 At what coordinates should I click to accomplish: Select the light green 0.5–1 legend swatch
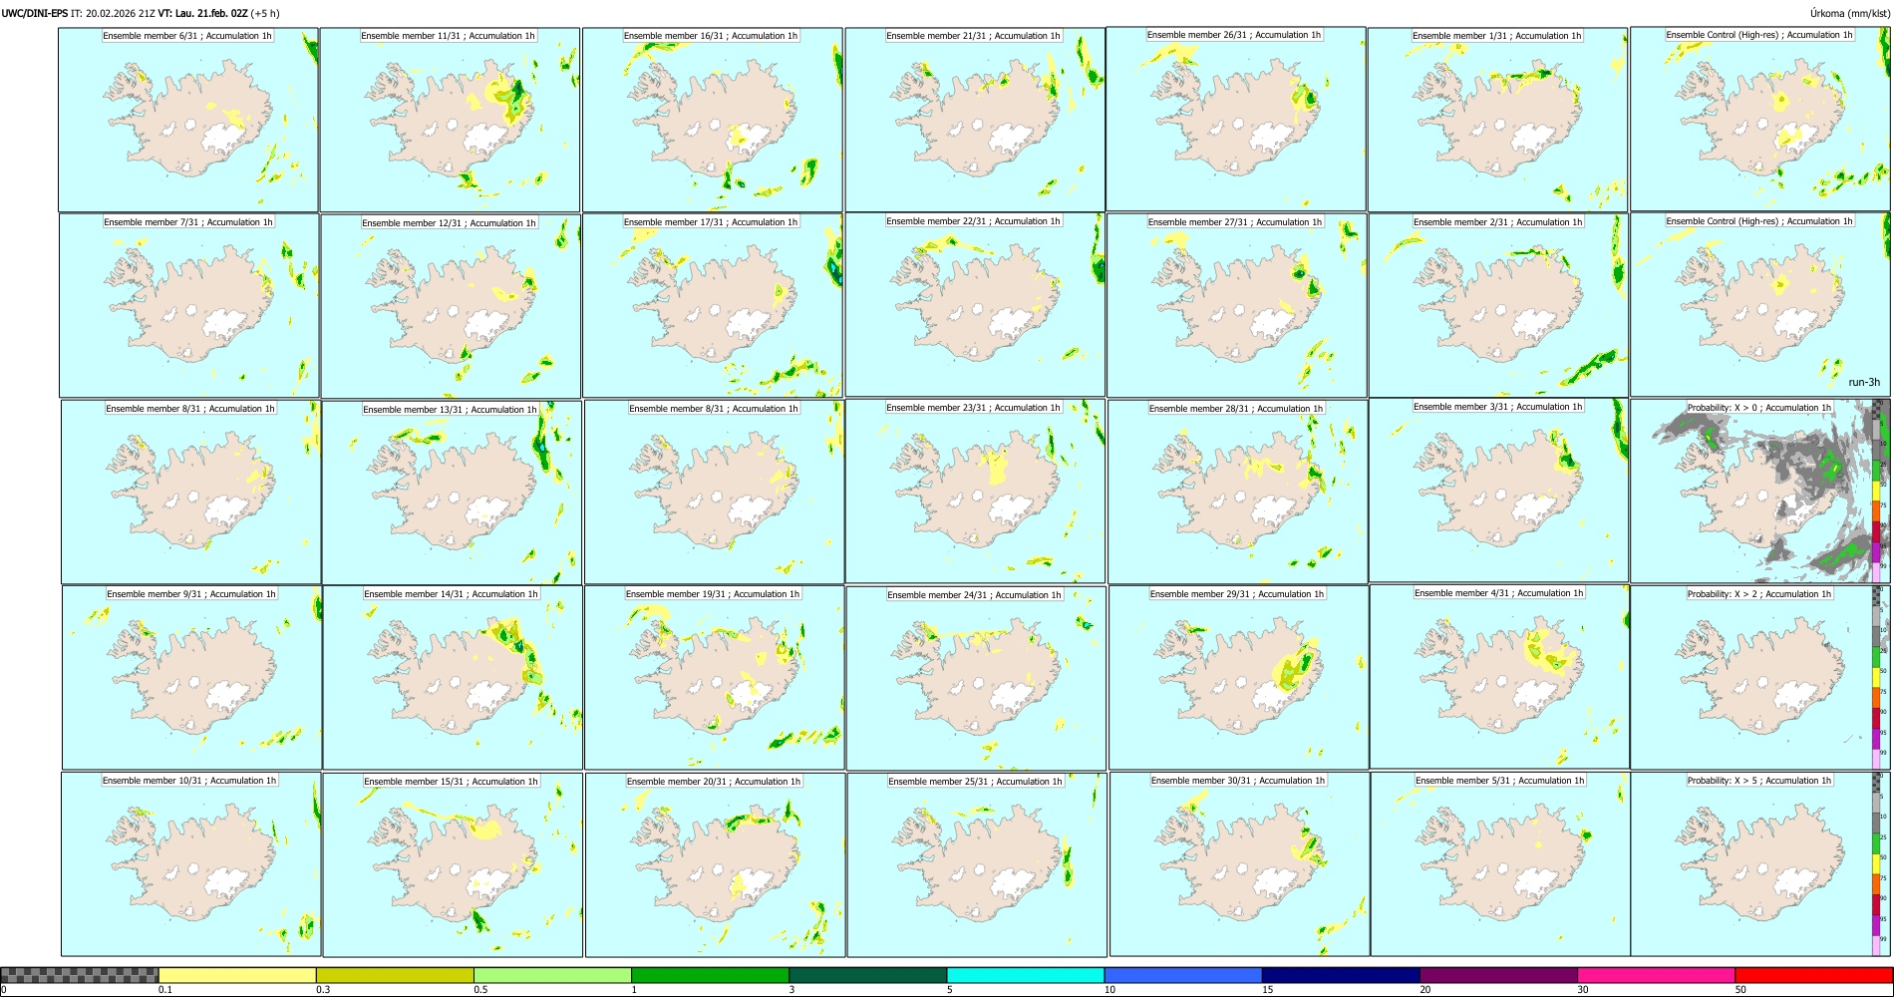tap(552, 975)
